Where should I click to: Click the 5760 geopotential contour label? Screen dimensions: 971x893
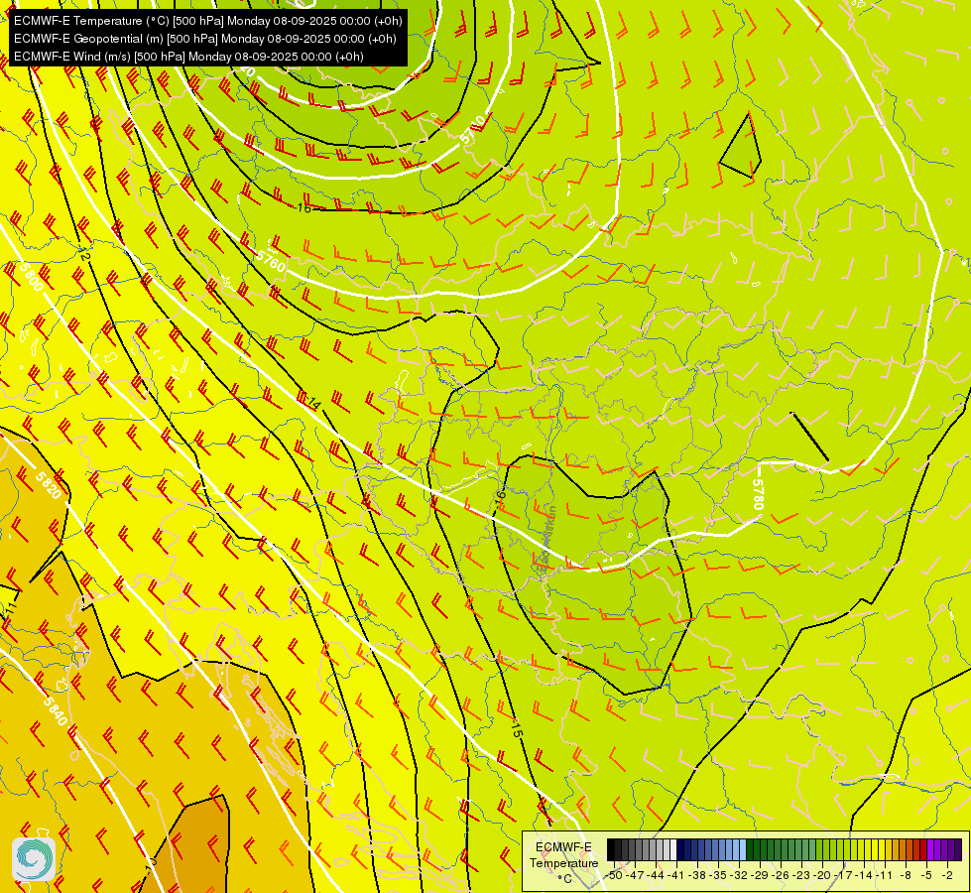(x=271, y=260)
